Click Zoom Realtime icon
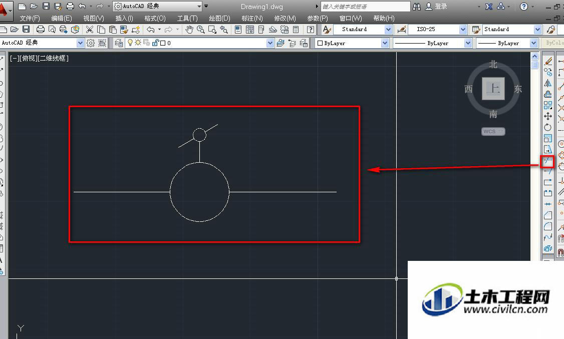Image resolution: width=564 pixels, height=339 pixels. [x=201, y=30]
